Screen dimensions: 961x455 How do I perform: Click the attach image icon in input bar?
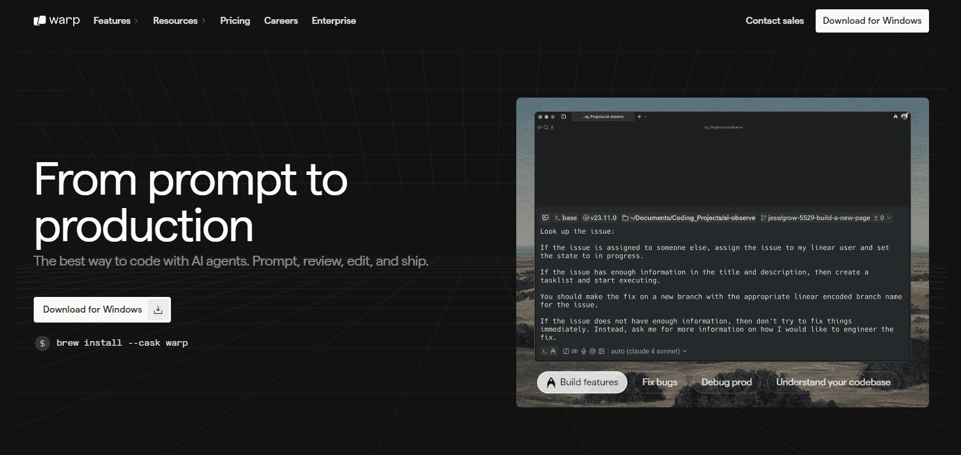click(601, 351)
